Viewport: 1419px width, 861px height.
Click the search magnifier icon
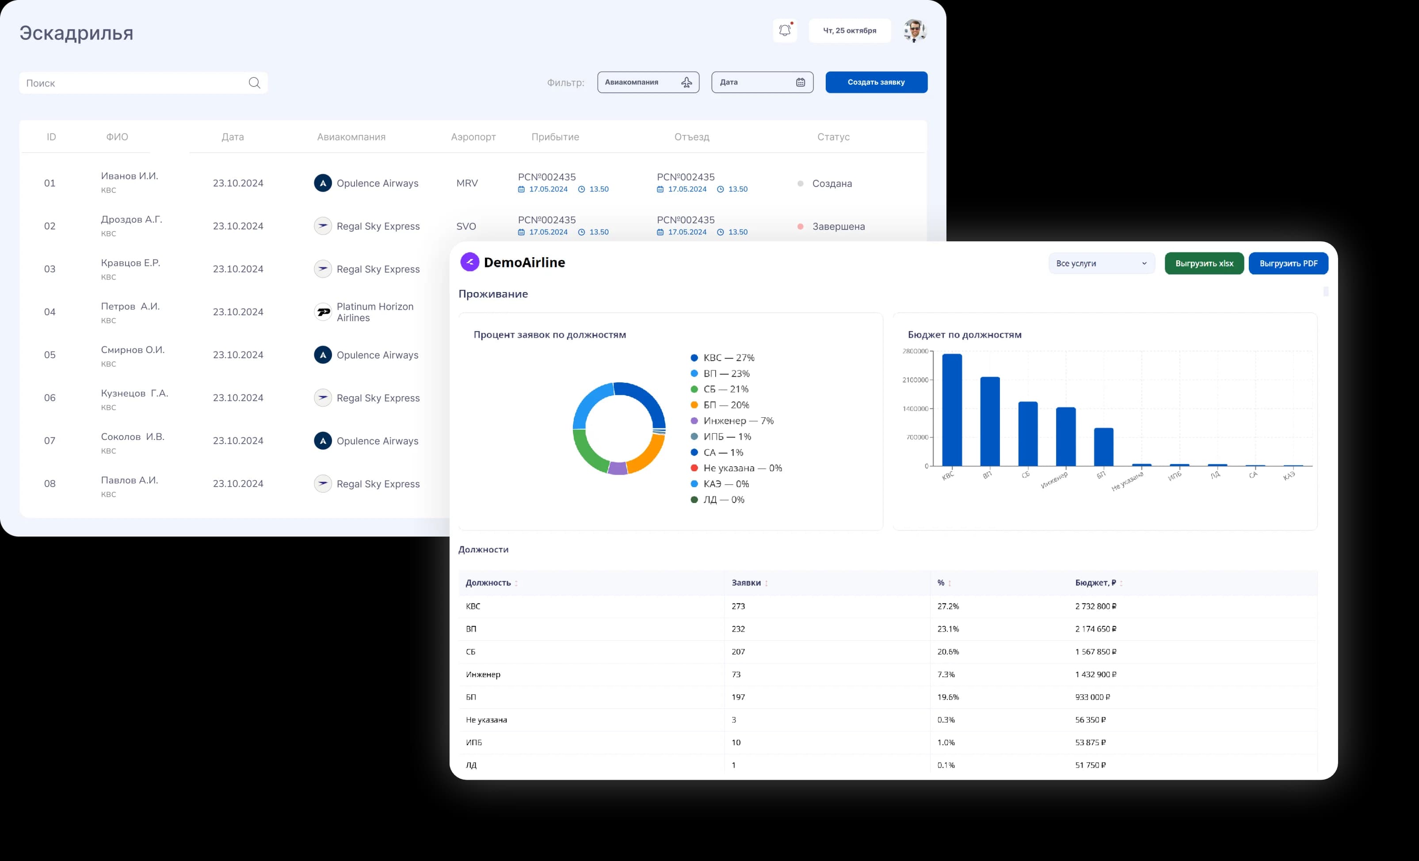click(254, 83)
